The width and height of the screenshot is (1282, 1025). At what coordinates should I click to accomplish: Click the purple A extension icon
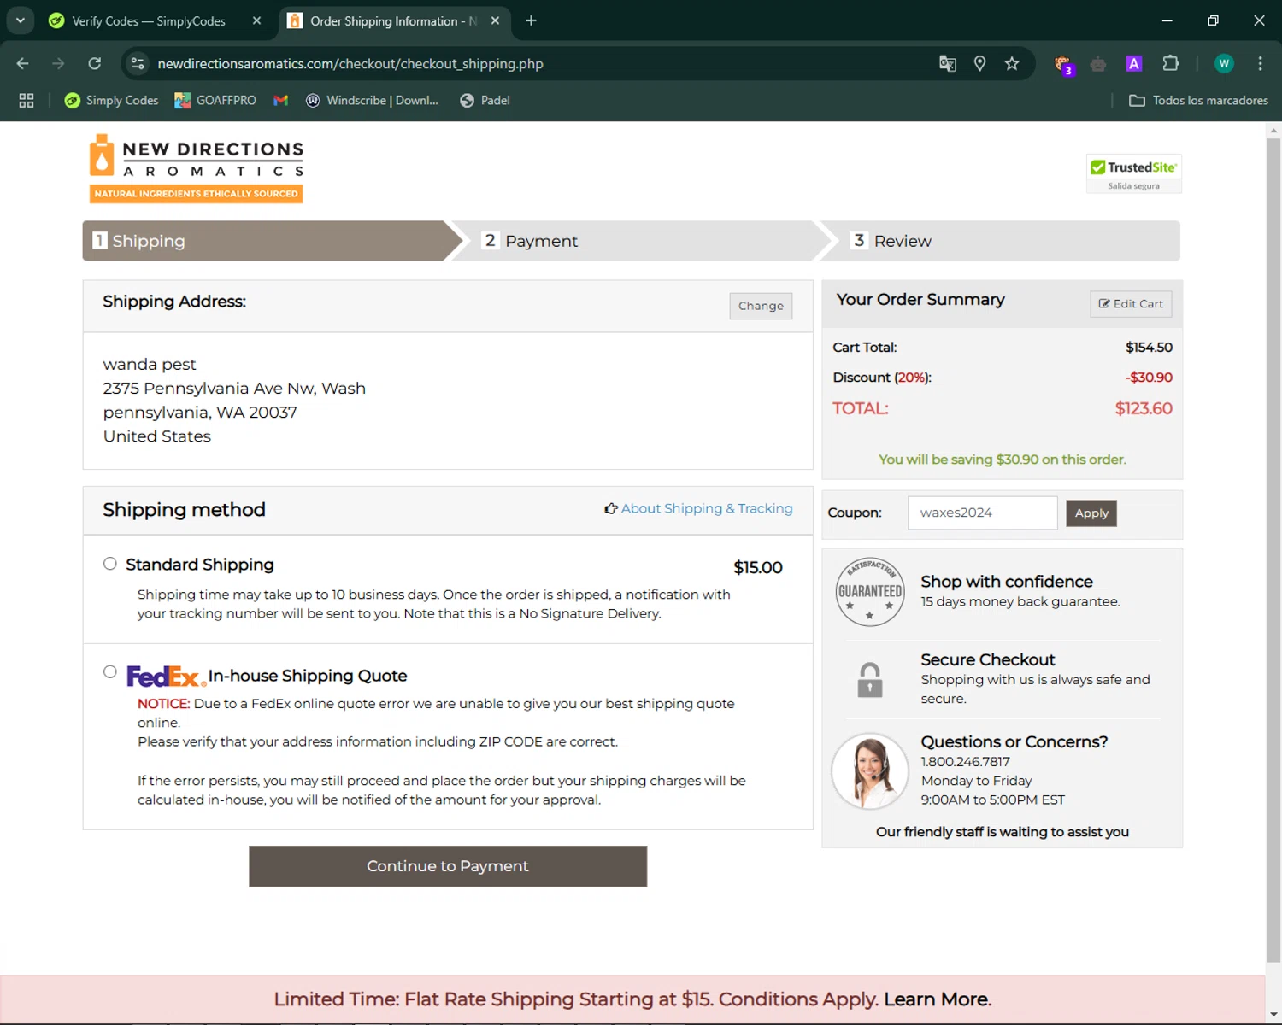1134,63
